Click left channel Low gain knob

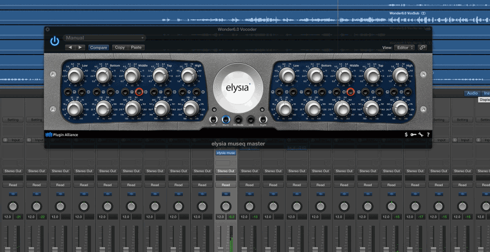point(75,76)
